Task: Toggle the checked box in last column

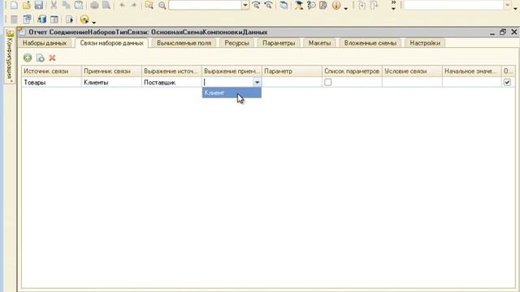Action: tap(507, 82)
